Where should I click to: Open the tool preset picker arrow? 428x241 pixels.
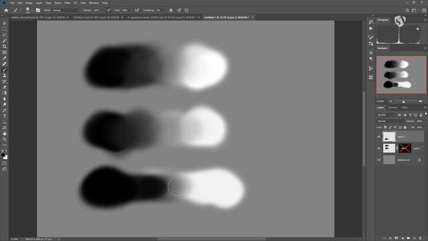(x=20, y=11)
